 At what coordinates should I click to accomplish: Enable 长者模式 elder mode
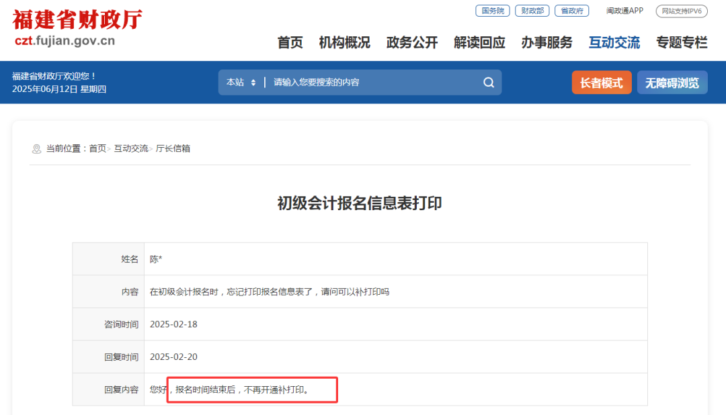click(601, 82)
